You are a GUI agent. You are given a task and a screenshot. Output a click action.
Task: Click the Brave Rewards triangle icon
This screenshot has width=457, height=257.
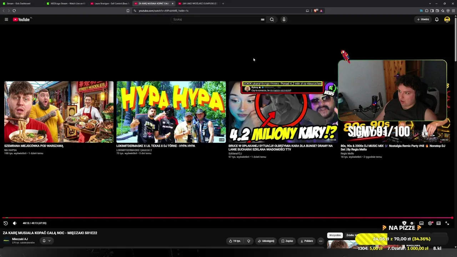click(x=321, y=11)
